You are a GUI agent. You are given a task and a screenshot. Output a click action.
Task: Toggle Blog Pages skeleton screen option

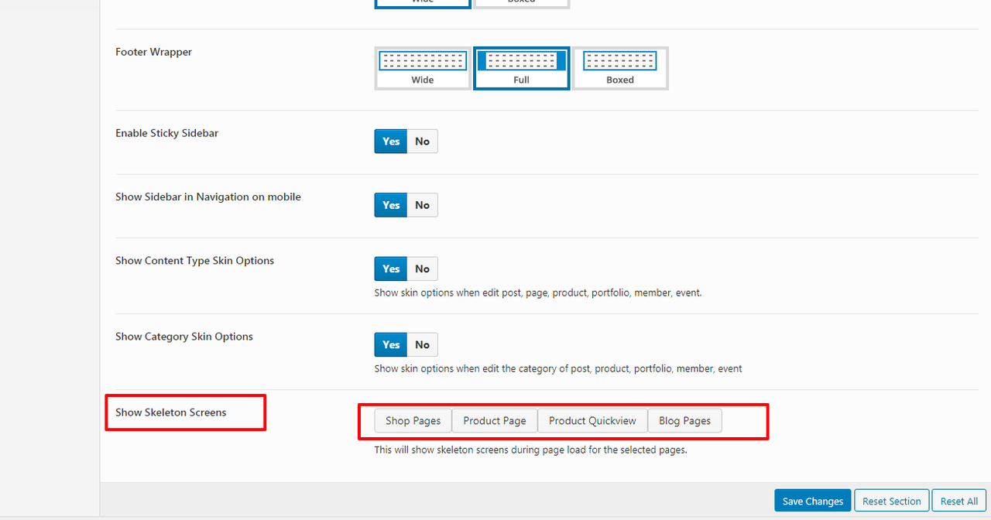coord(684,421)
